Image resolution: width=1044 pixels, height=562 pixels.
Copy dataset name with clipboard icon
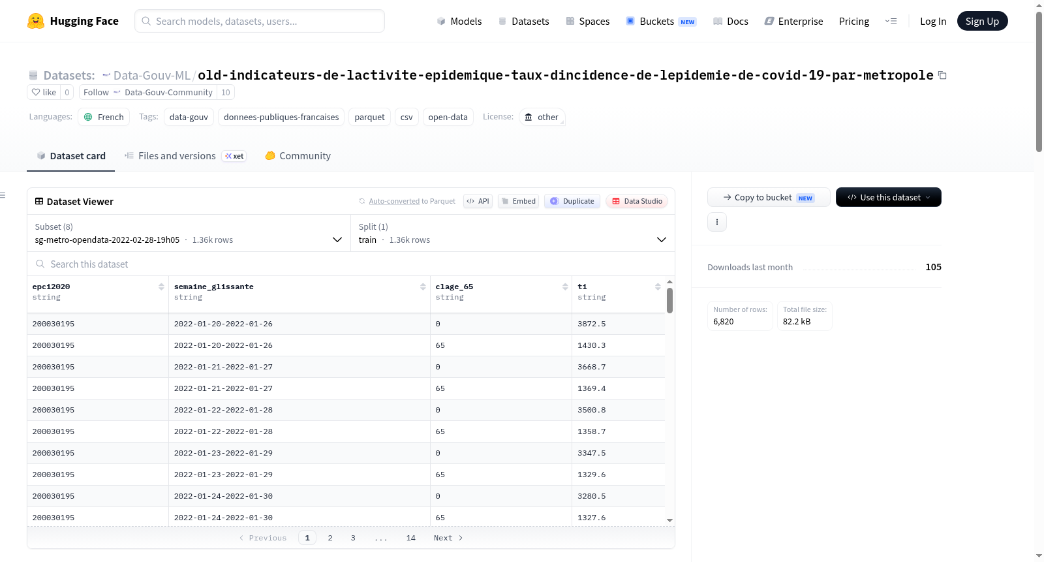942,76
